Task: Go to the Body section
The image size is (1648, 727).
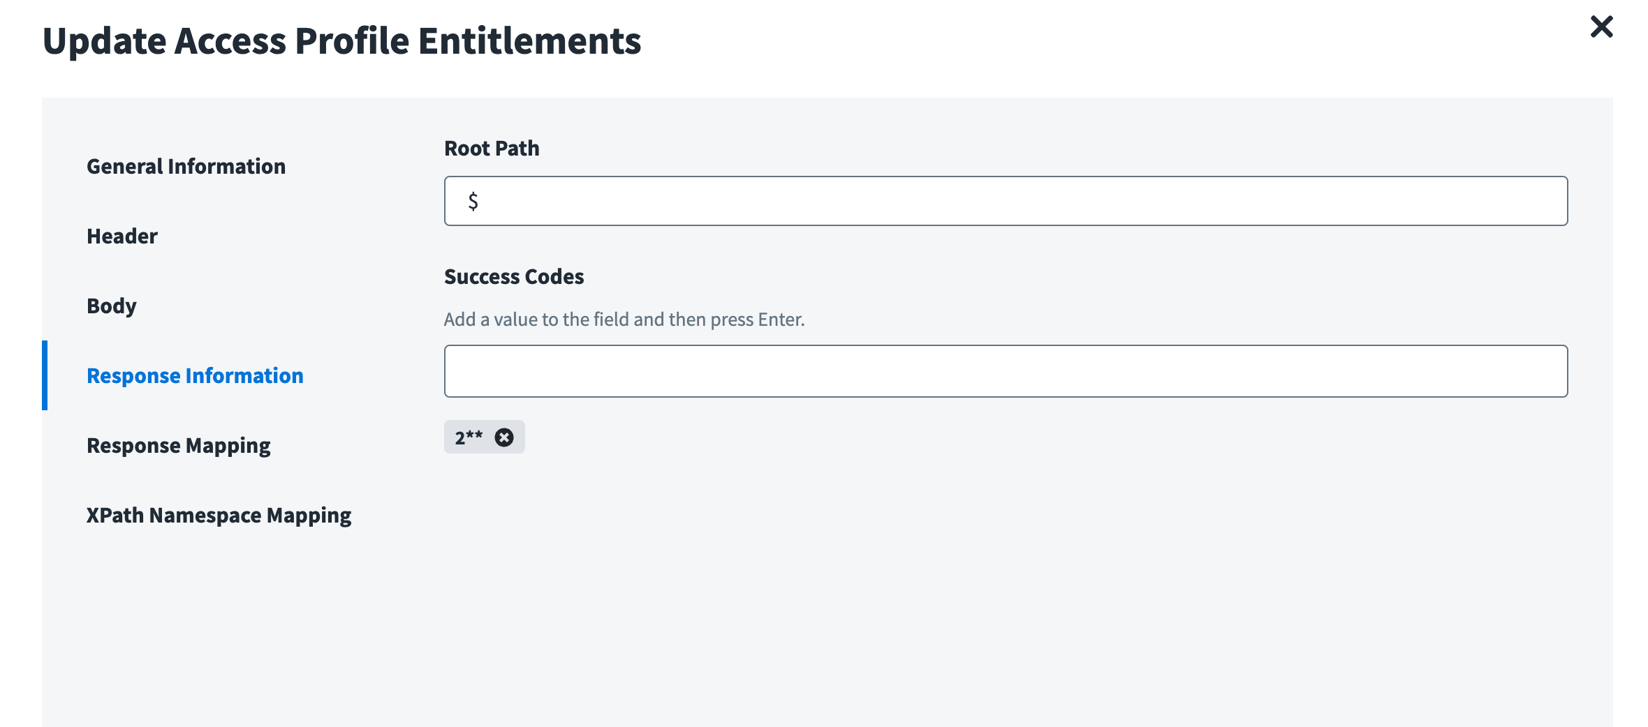Action: pyautogui.click(x=112, y=306)
